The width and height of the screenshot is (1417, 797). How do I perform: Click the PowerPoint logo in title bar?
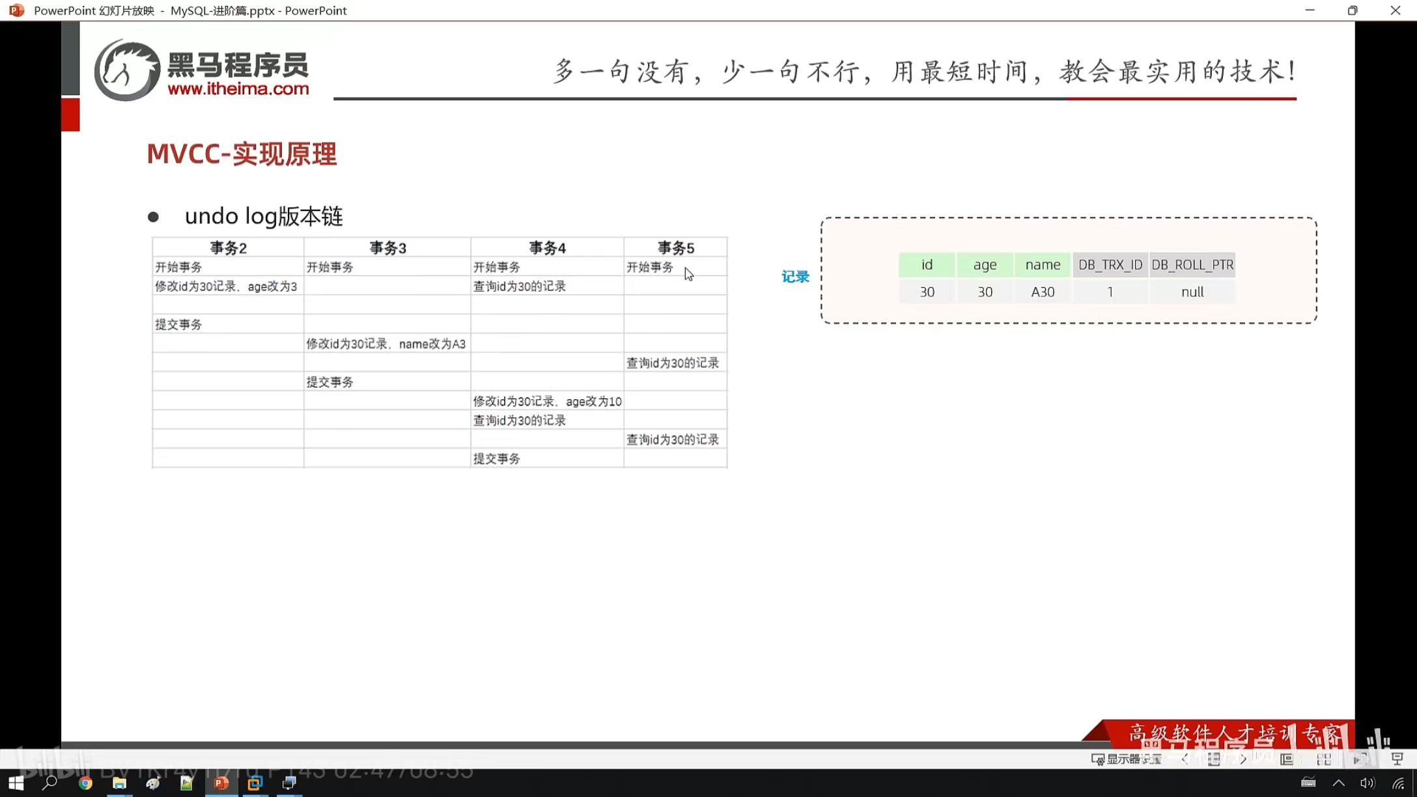coord(17,10)
